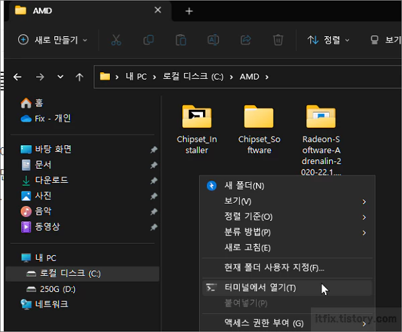Open Fix - 개인 OneDrive entry
Viewport: 402px width, 332px height.
coord(46,118)
